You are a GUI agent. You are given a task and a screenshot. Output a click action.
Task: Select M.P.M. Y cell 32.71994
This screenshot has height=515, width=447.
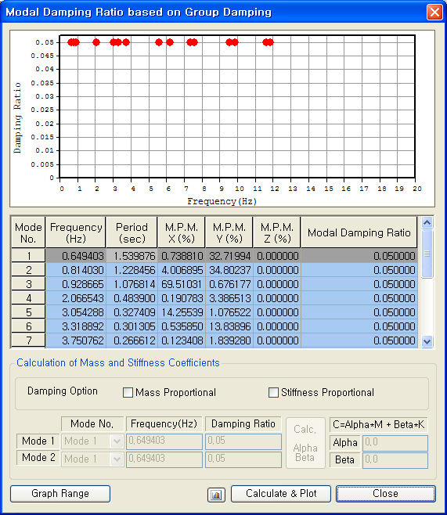pyautogui.click(x=229, y=255)
